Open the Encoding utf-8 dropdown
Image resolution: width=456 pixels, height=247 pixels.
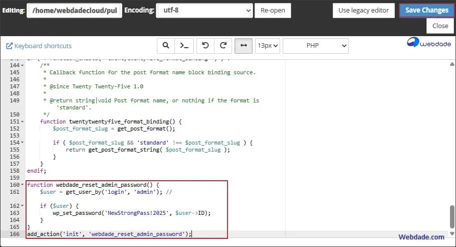point(204,10)
